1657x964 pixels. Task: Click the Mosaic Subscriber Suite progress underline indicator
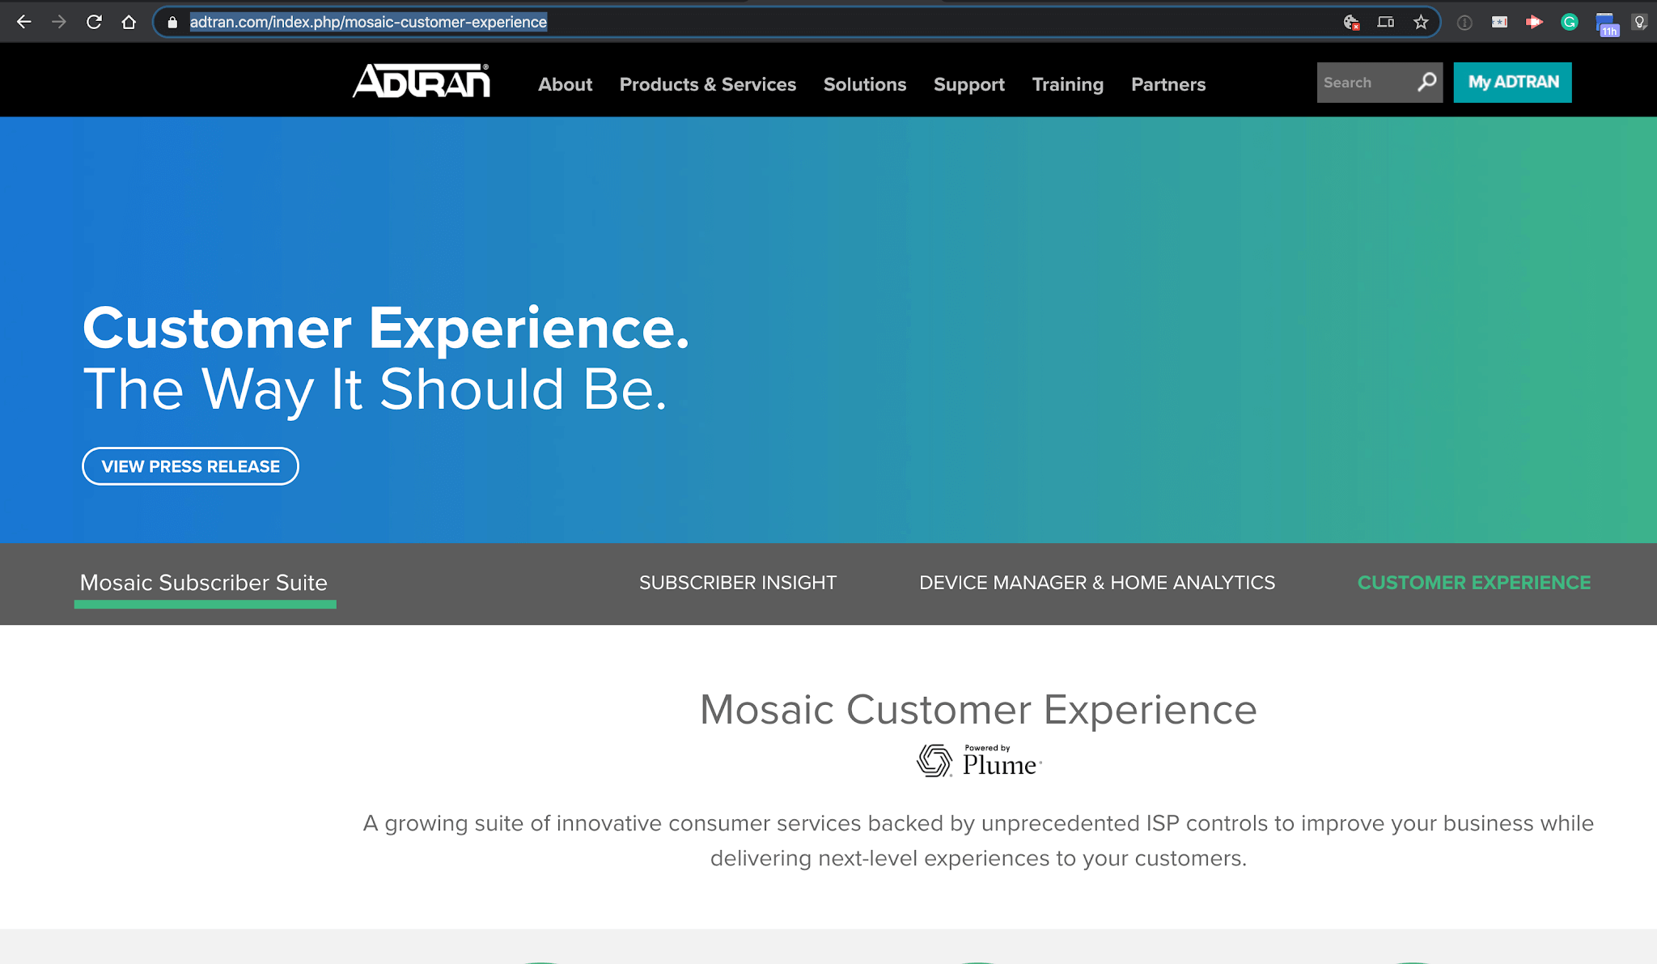[x=206, y=604]
